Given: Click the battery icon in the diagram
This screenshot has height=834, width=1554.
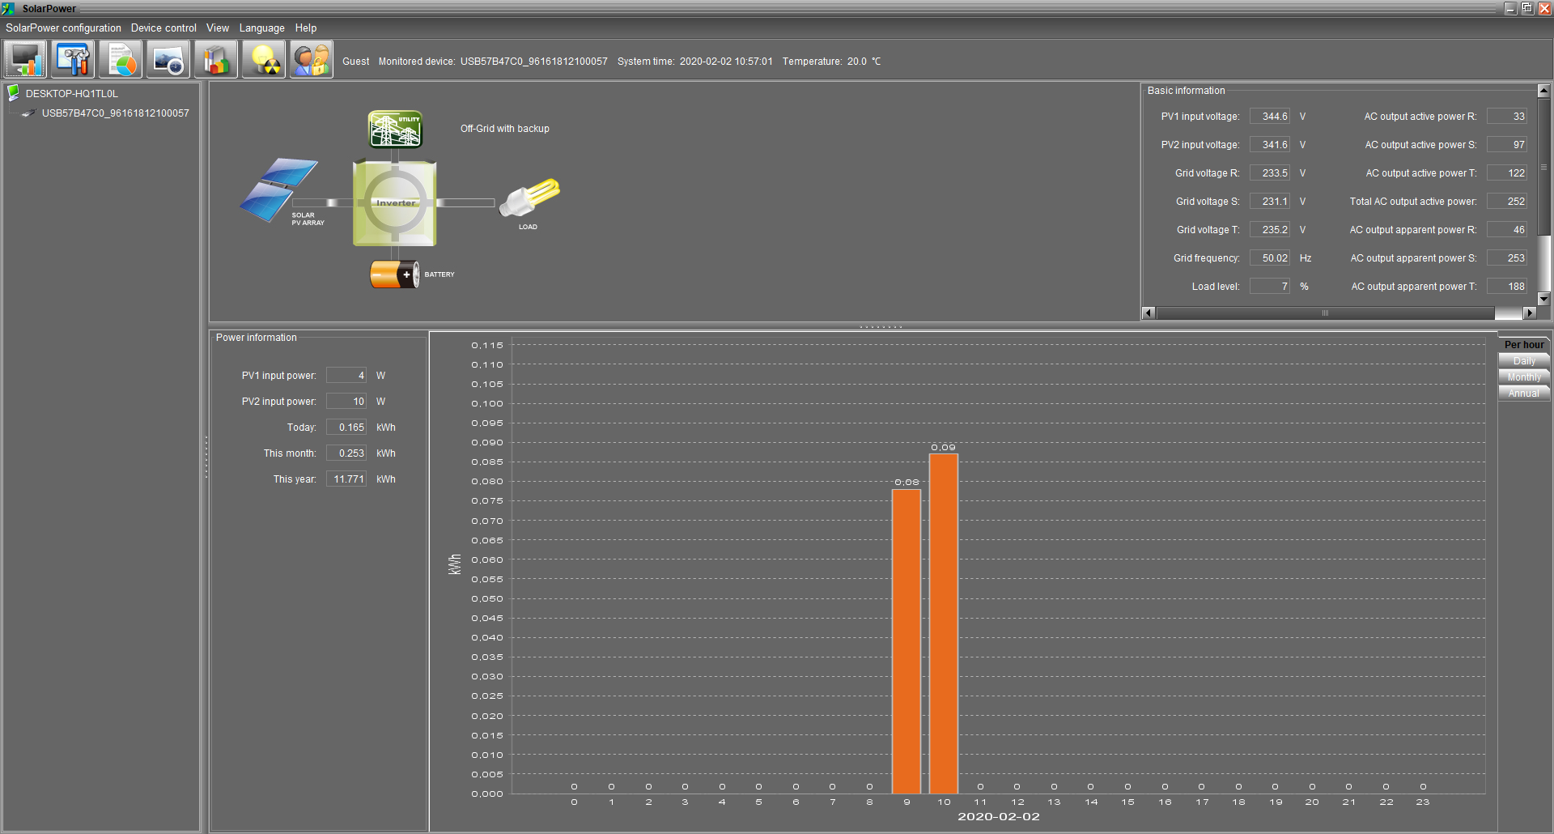Looking at the screenshot, I should pyautogui.click(x=394, y=274).
